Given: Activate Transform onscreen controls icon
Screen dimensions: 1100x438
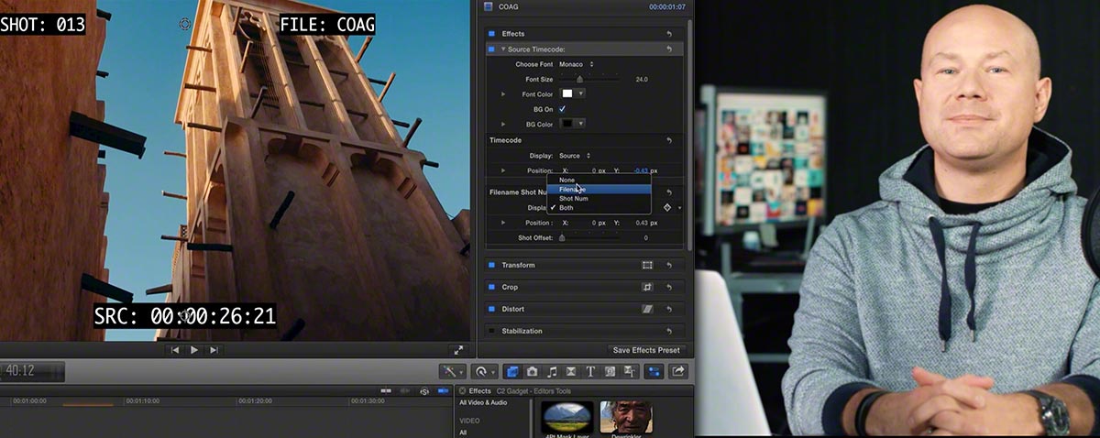Looking at the screenshot, I should [647, 265].
